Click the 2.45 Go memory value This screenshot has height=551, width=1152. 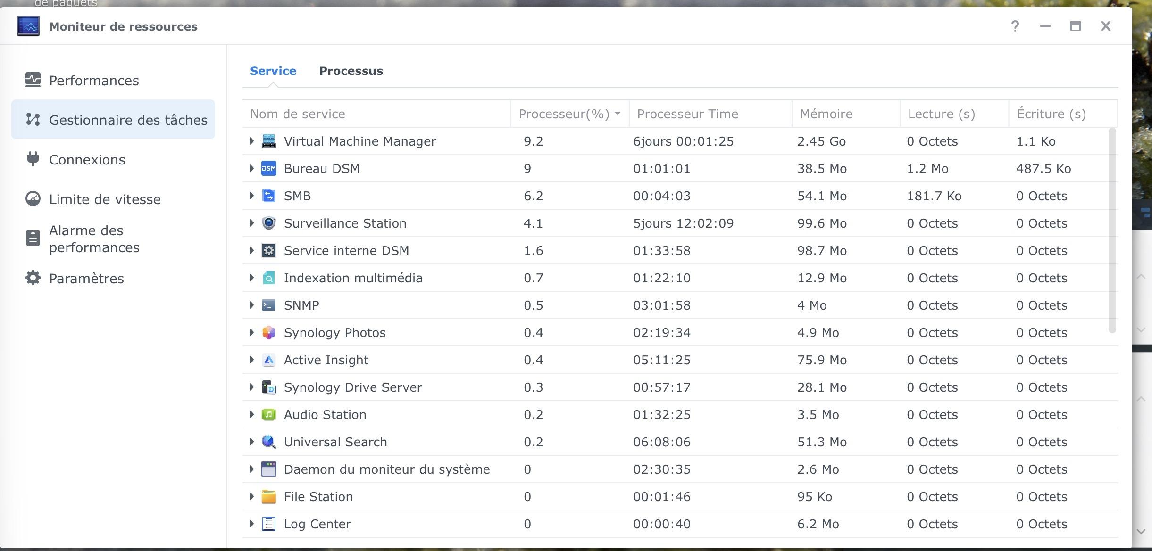click(821, 141)
